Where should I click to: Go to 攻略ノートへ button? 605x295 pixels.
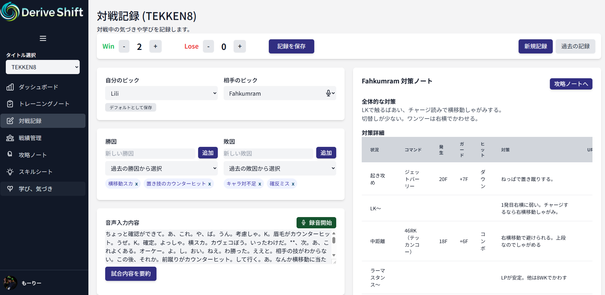click(x=571, y=84)
